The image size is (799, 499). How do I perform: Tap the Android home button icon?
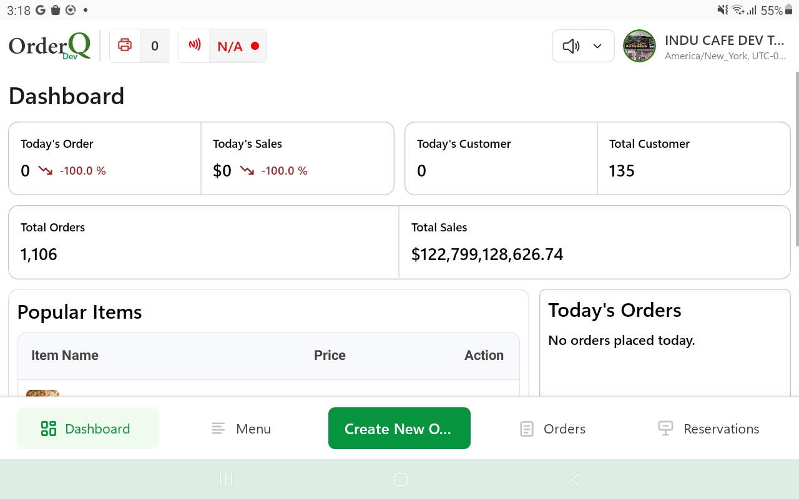click(x=401, y=479)
